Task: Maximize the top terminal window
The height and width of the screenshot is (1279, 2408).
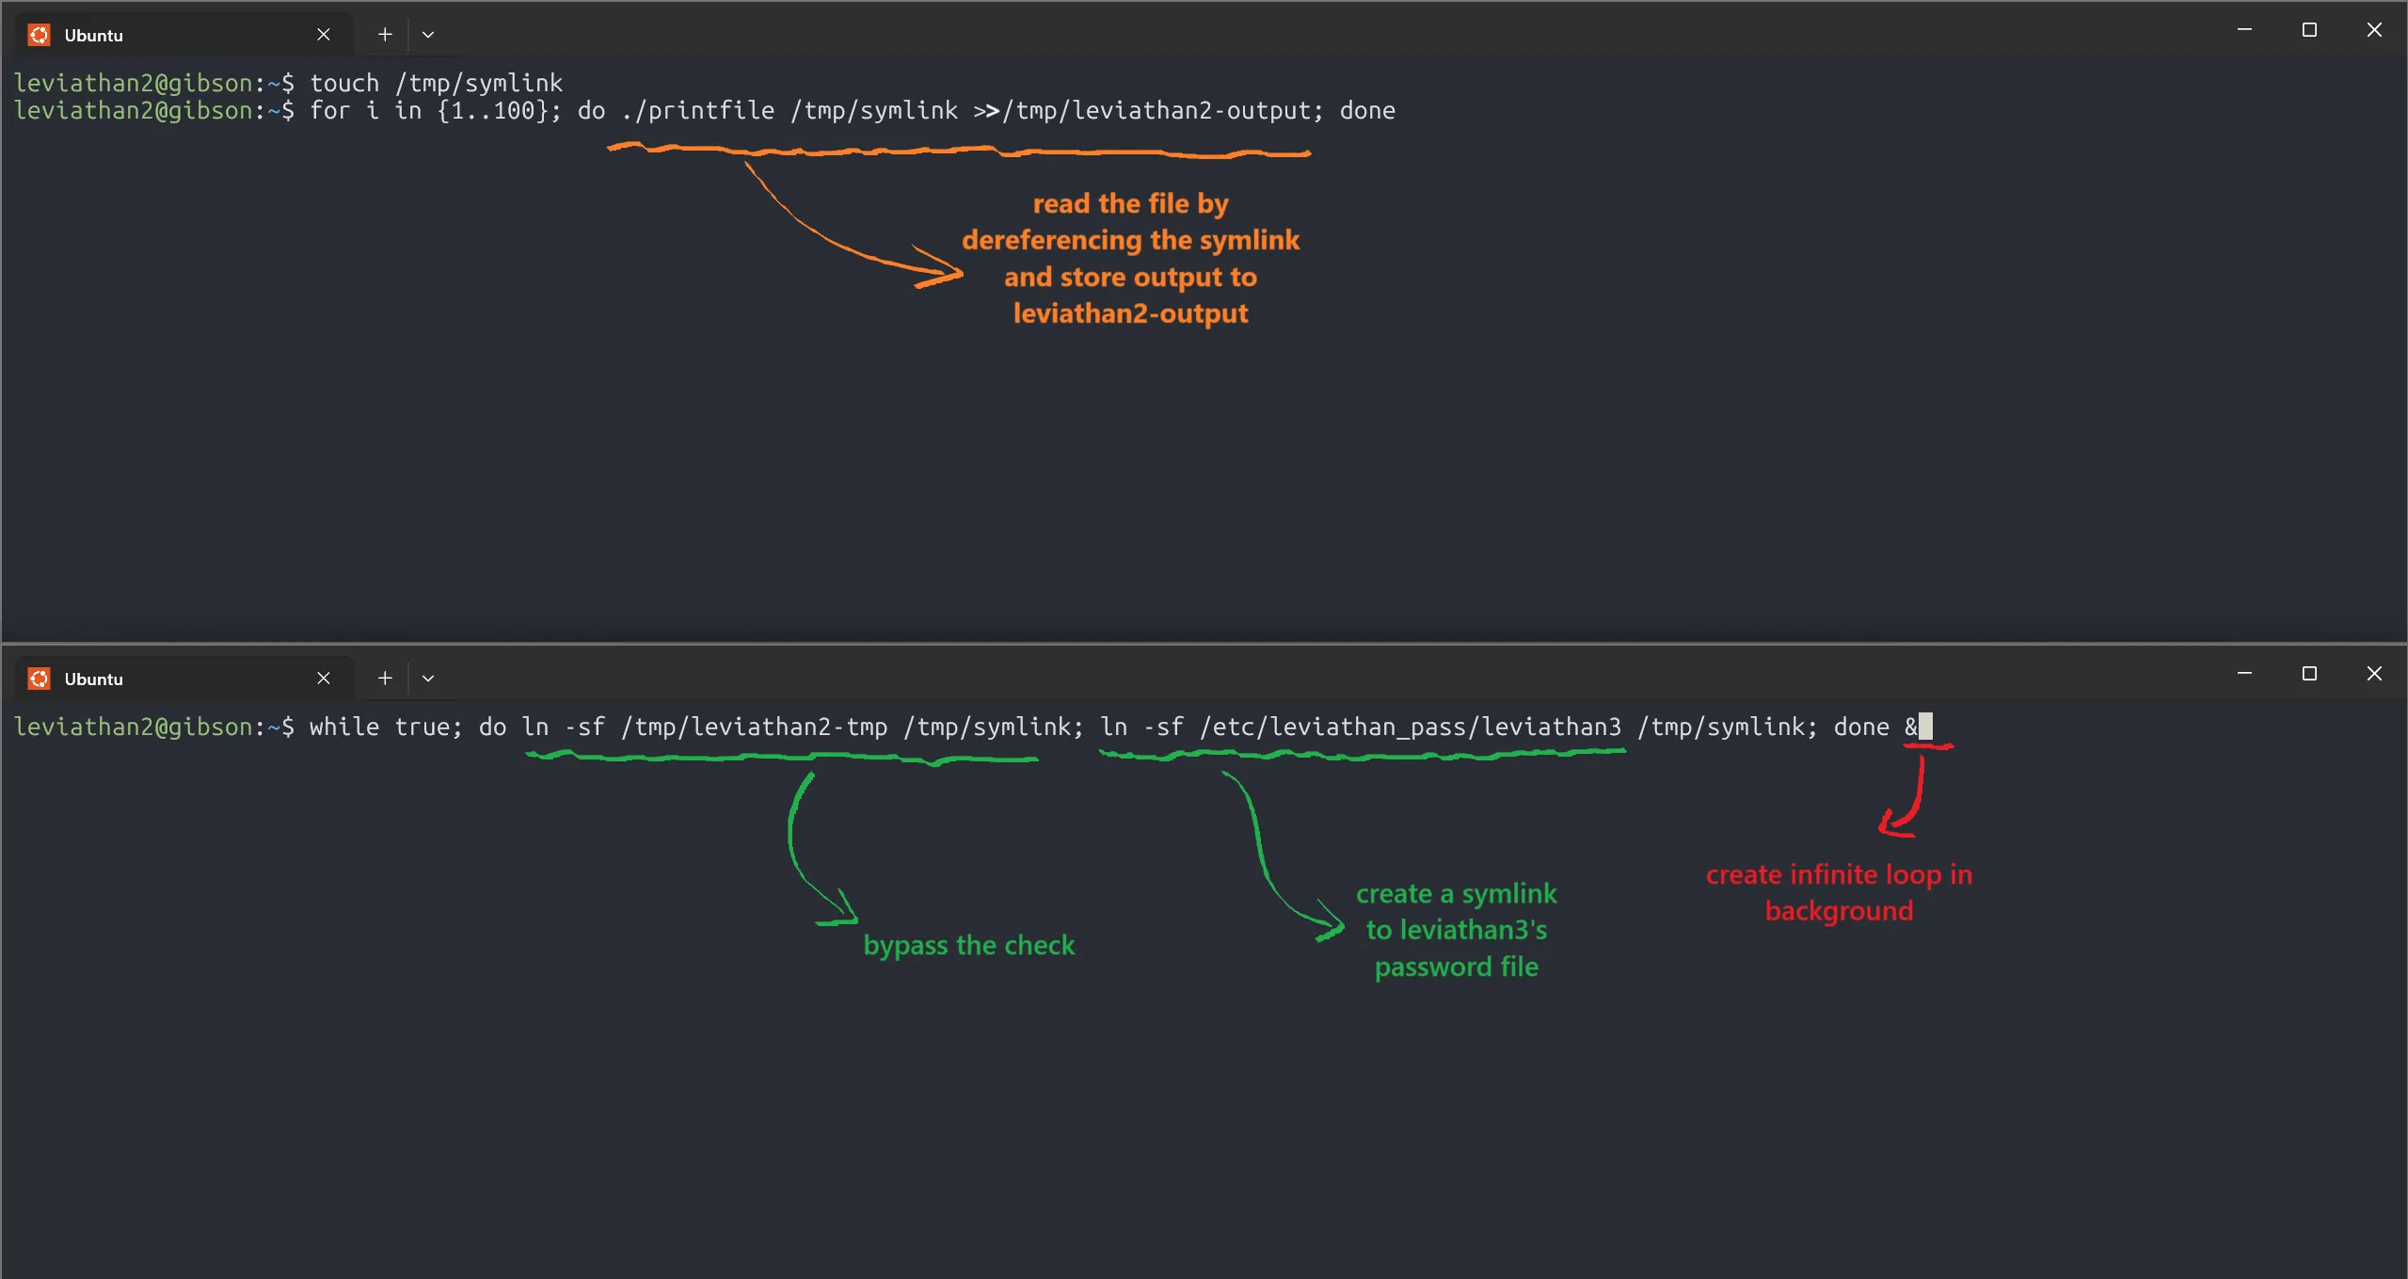Action: point(2308,30)
